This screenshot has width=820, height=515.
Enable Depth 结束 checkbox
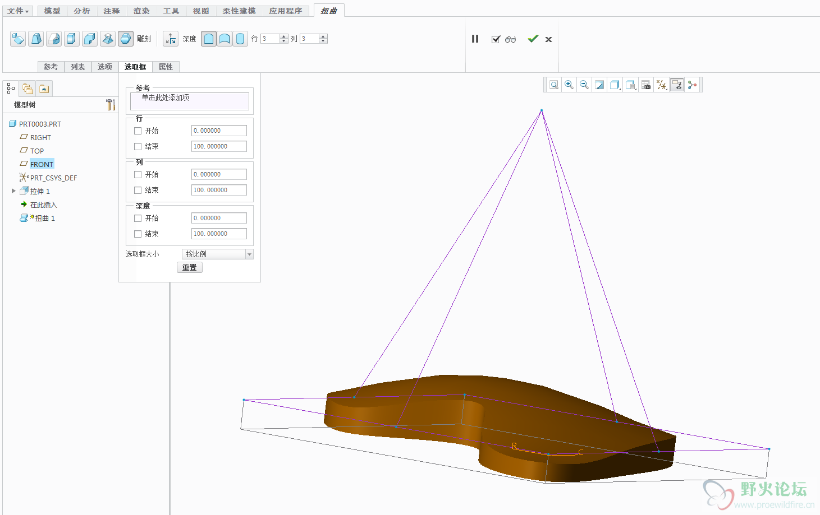[138, 234]
